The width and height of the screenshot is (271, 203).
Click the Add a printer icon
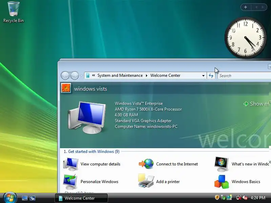click(146, 181)
